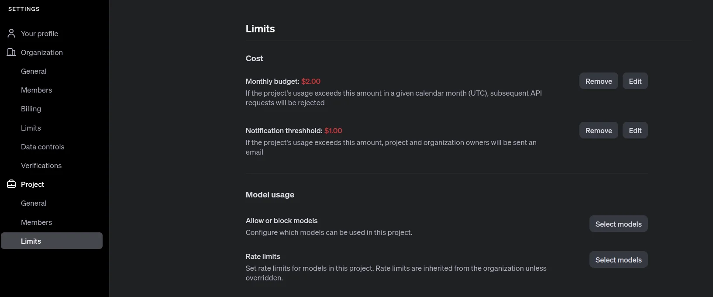Click the $2.00 monthly budget value
Image resolution: width=713 pixels, height=297 pixels.
[x=311, y=81]
